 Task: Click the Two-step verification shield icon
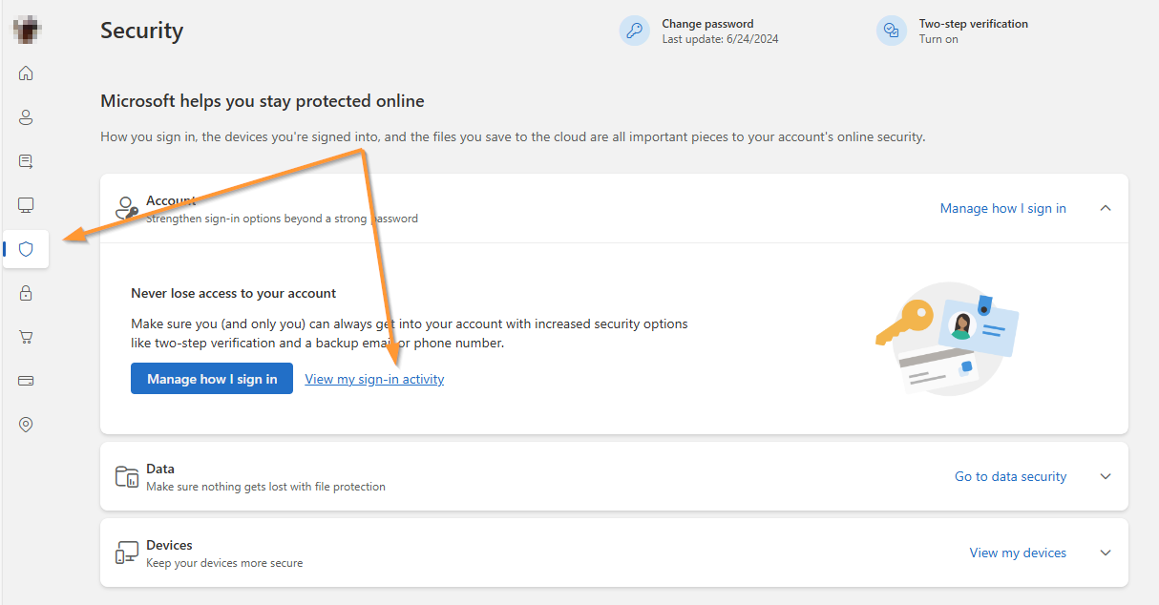click(891, 31)
